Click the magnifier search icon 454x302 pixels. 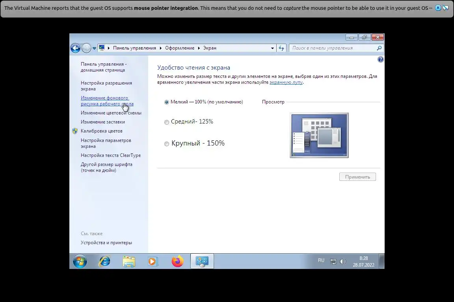point(379,48)
